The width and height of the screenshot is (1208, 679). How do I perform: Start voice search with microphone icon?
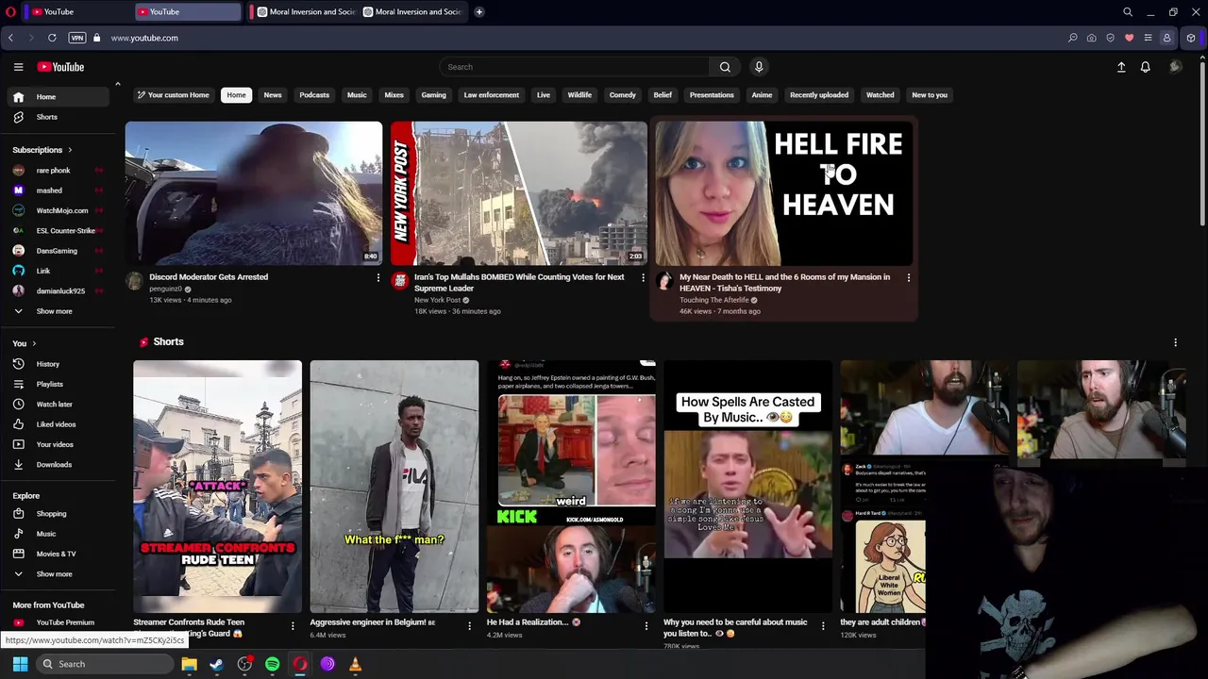pos(758,67)
